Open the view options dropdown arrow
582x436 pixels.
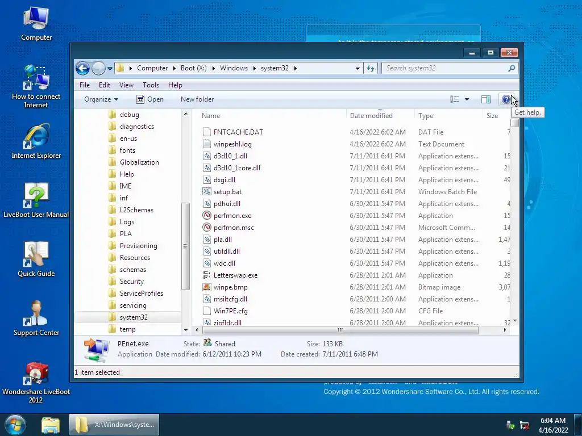point(467,99)
